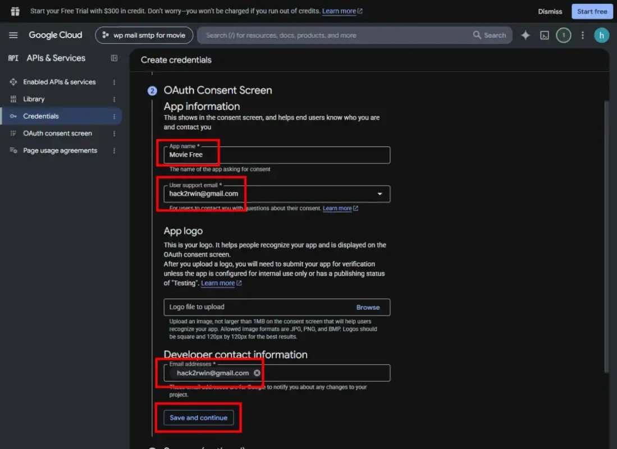This screenshot has width=617, height=449.
Task: Click the Enabled APIs & services icon
Action: point(13,82)
